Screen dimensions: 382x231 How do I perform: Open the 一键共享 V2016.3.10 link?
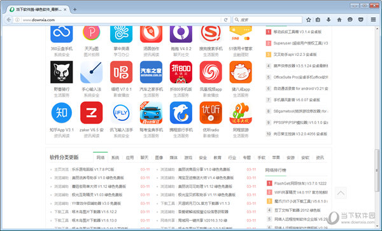202,221
